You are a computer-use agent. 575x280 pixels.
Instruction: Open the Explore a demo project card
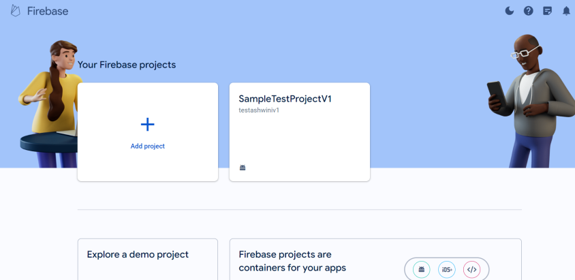(x=148, y=260)
